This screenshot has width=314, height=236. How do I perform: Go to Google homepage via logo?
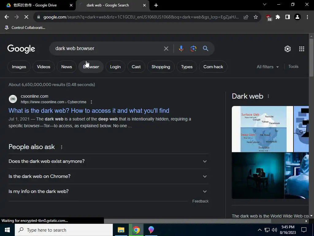(x=21, y=49)
